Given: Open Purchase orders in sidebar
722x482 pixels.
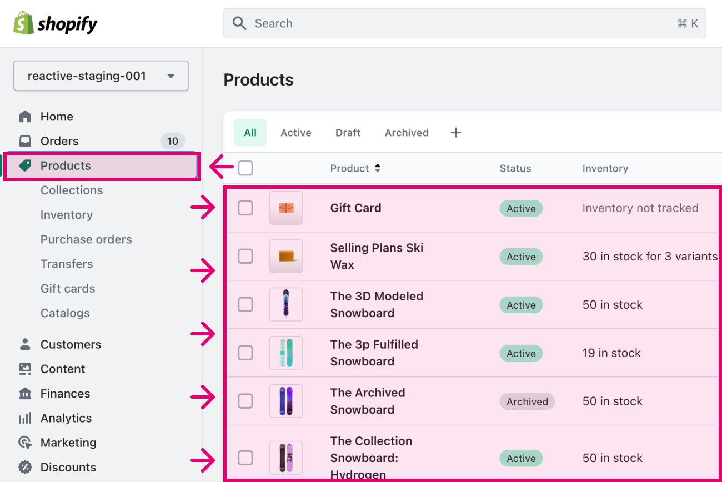Looking at the screenshot, I should coord(86,239).
